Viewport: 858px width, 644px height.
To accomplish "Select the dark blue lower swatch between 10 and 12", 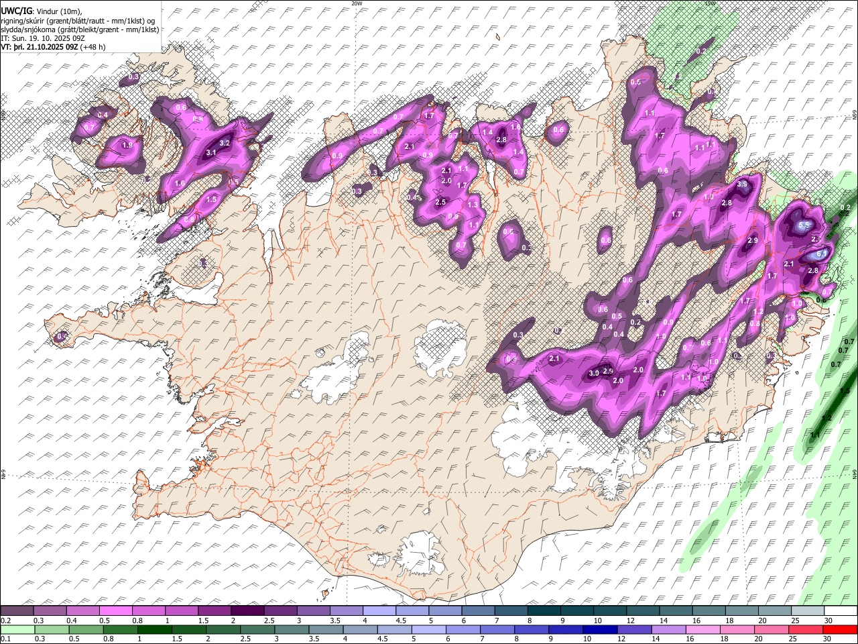I will pos(601,629).
